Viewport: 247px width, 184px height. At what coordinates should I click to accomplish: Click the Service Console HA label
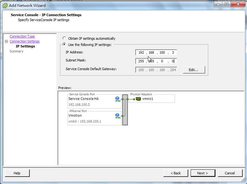[84, 99]
